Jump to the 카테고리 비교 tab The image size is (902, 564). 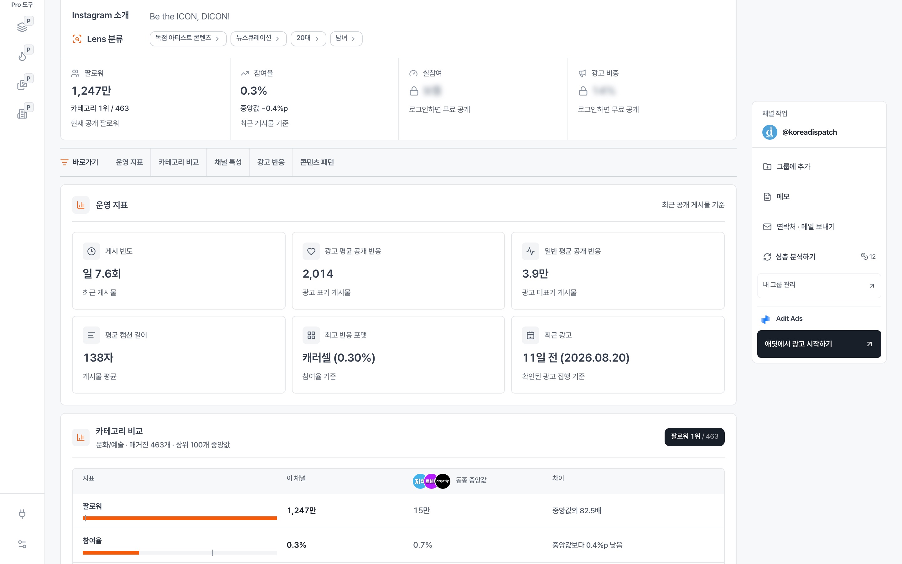(x=179, y=162)
